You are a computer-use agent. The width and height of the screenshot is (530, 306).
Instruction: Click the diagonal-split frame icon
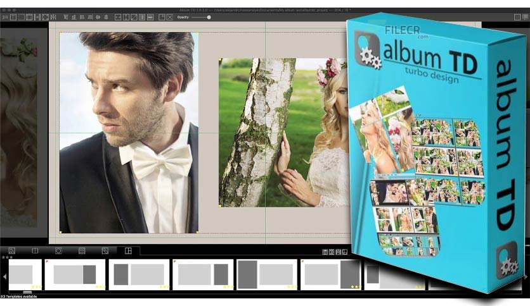(x=134, y=17)
